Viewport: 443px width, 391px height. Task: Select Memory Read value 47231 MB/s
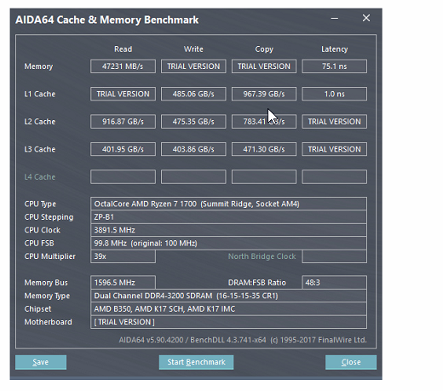123,66
